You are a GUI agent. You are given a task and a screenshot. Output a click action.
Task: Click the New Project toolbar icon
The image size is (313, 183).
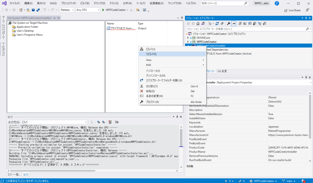21,10
